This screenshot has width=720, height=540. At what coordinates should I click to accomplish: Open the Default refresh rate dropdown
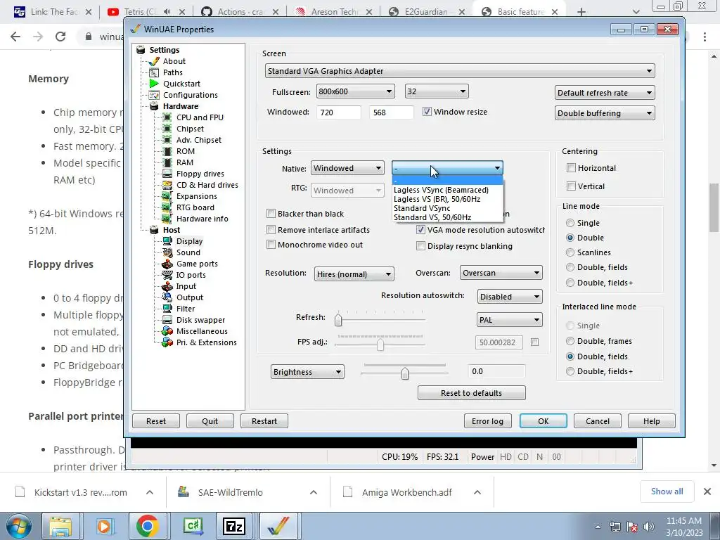[x=605, y=93]
